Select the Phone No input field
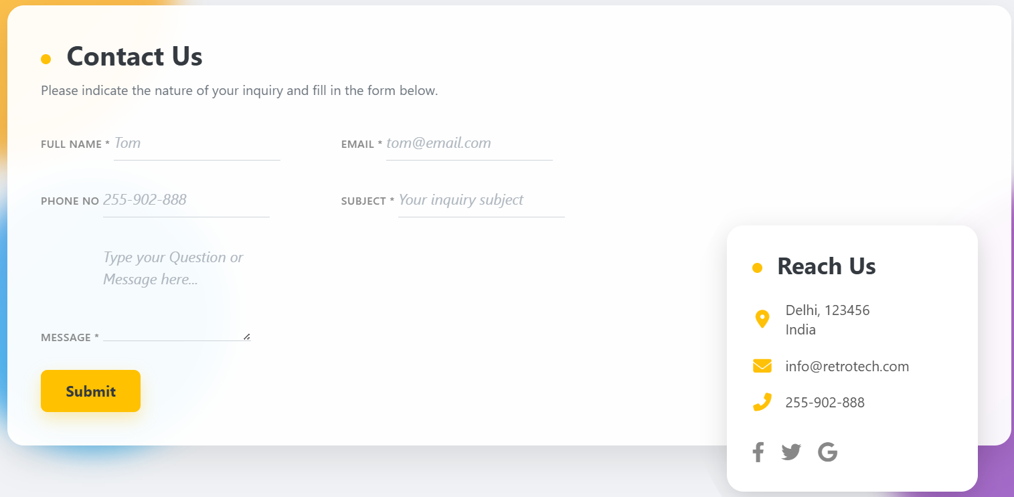Screen dimensions: 1014x497 tap(186, 201)
